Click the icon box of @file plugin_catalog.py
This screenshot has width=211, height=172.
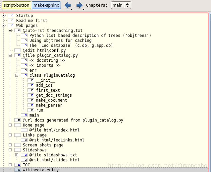18,55
